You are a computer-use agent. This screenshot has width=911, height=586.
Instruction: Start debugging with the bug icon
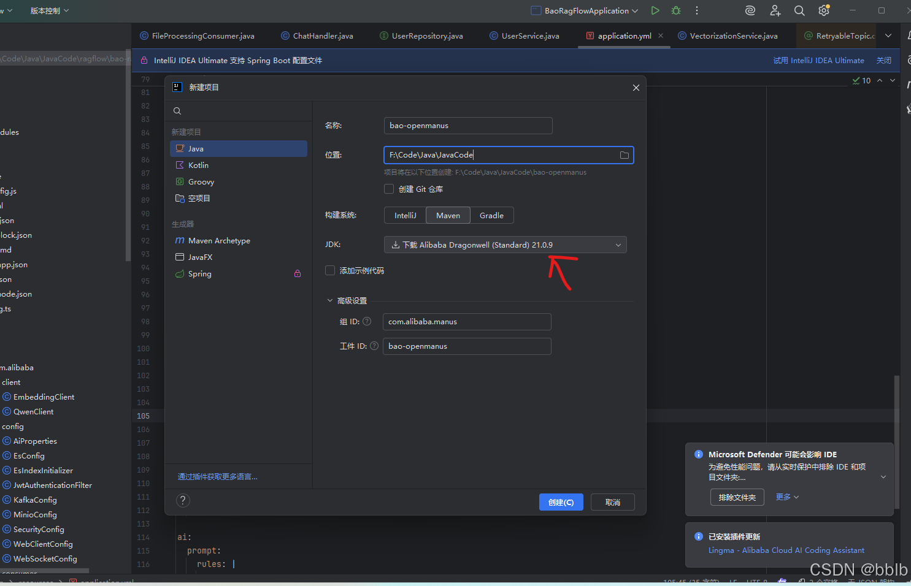coord(676,10)
